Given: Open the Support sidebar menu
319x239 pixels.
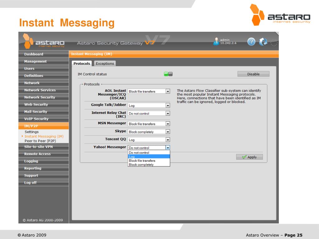Looking at the screenshot, I should tap(44, 176).
